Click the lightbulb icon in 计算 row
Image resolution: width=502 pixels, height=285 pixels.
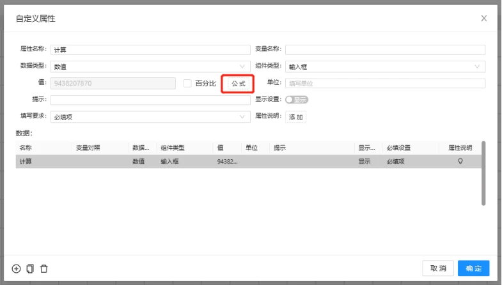460,161
